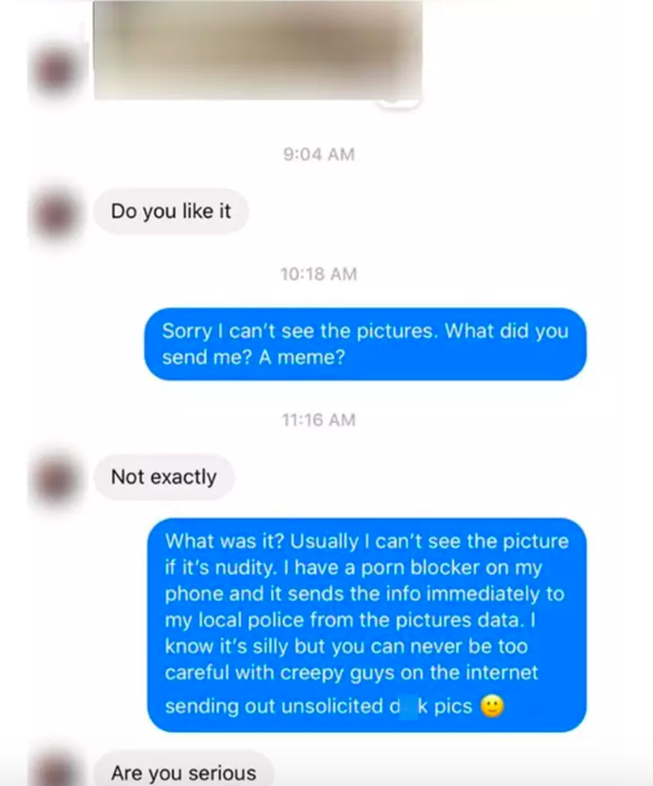Image resolution: width=653 pixels, height=786 pixels.
Task: Tap the long blue porn blocker message
Action: tap(366, 625)
